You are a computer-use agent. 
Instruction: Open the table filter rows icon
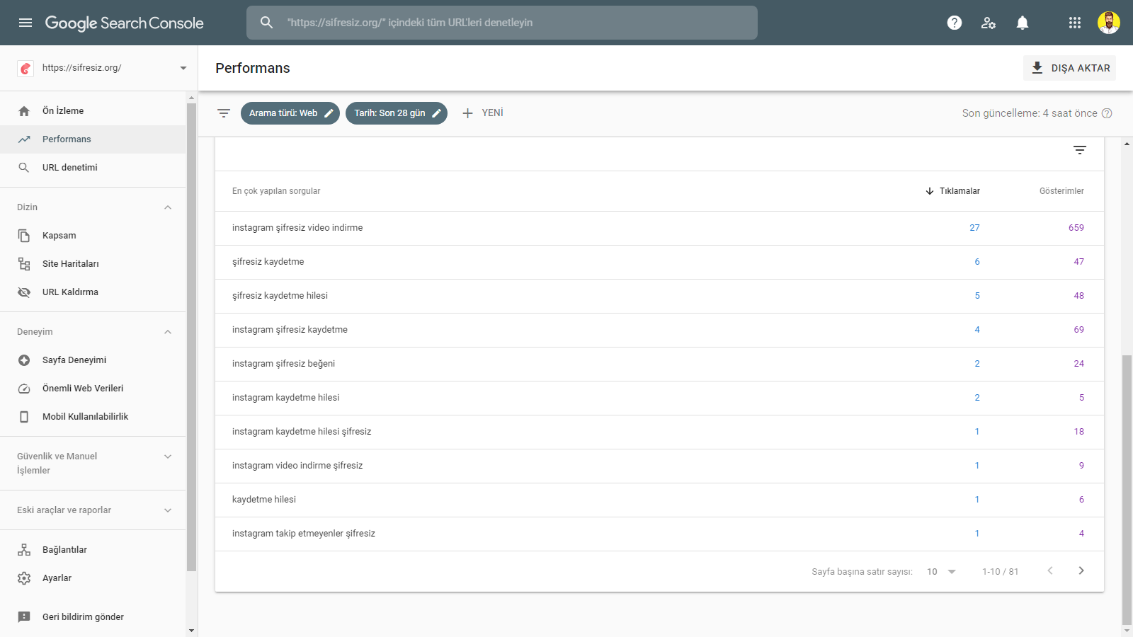click(1080, 150)
